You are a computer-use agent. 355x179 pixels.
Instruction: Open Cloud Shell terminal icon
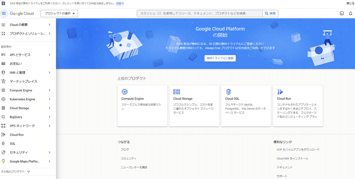[x=342, y=14]
